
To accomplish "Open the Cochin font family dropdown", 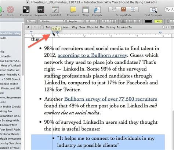I will (x=52, y=21).
